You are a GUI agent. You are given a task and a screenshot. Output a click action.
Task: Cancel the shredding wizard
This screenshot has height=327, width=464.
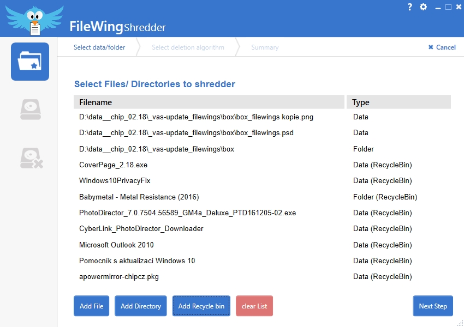coord(442,47)
